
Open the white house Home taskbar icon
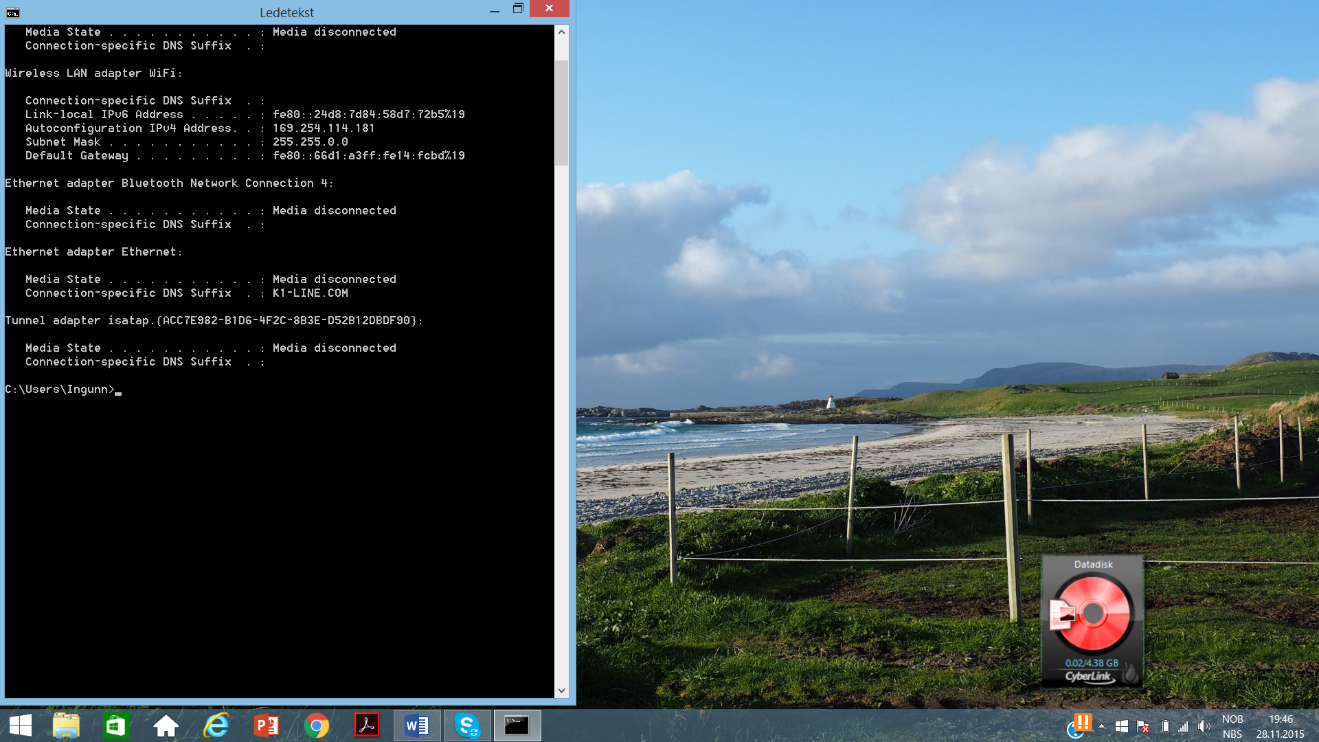coord(166,726)
